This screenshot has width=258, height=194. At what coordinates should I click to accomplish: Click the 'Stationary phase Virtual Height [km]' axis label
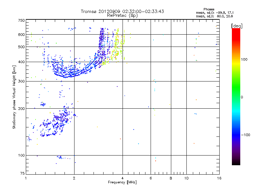(14, 97)
